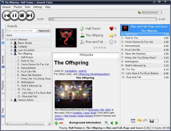Open the Playlists sidebar tab
171x131 pixels.
(3, 87)
